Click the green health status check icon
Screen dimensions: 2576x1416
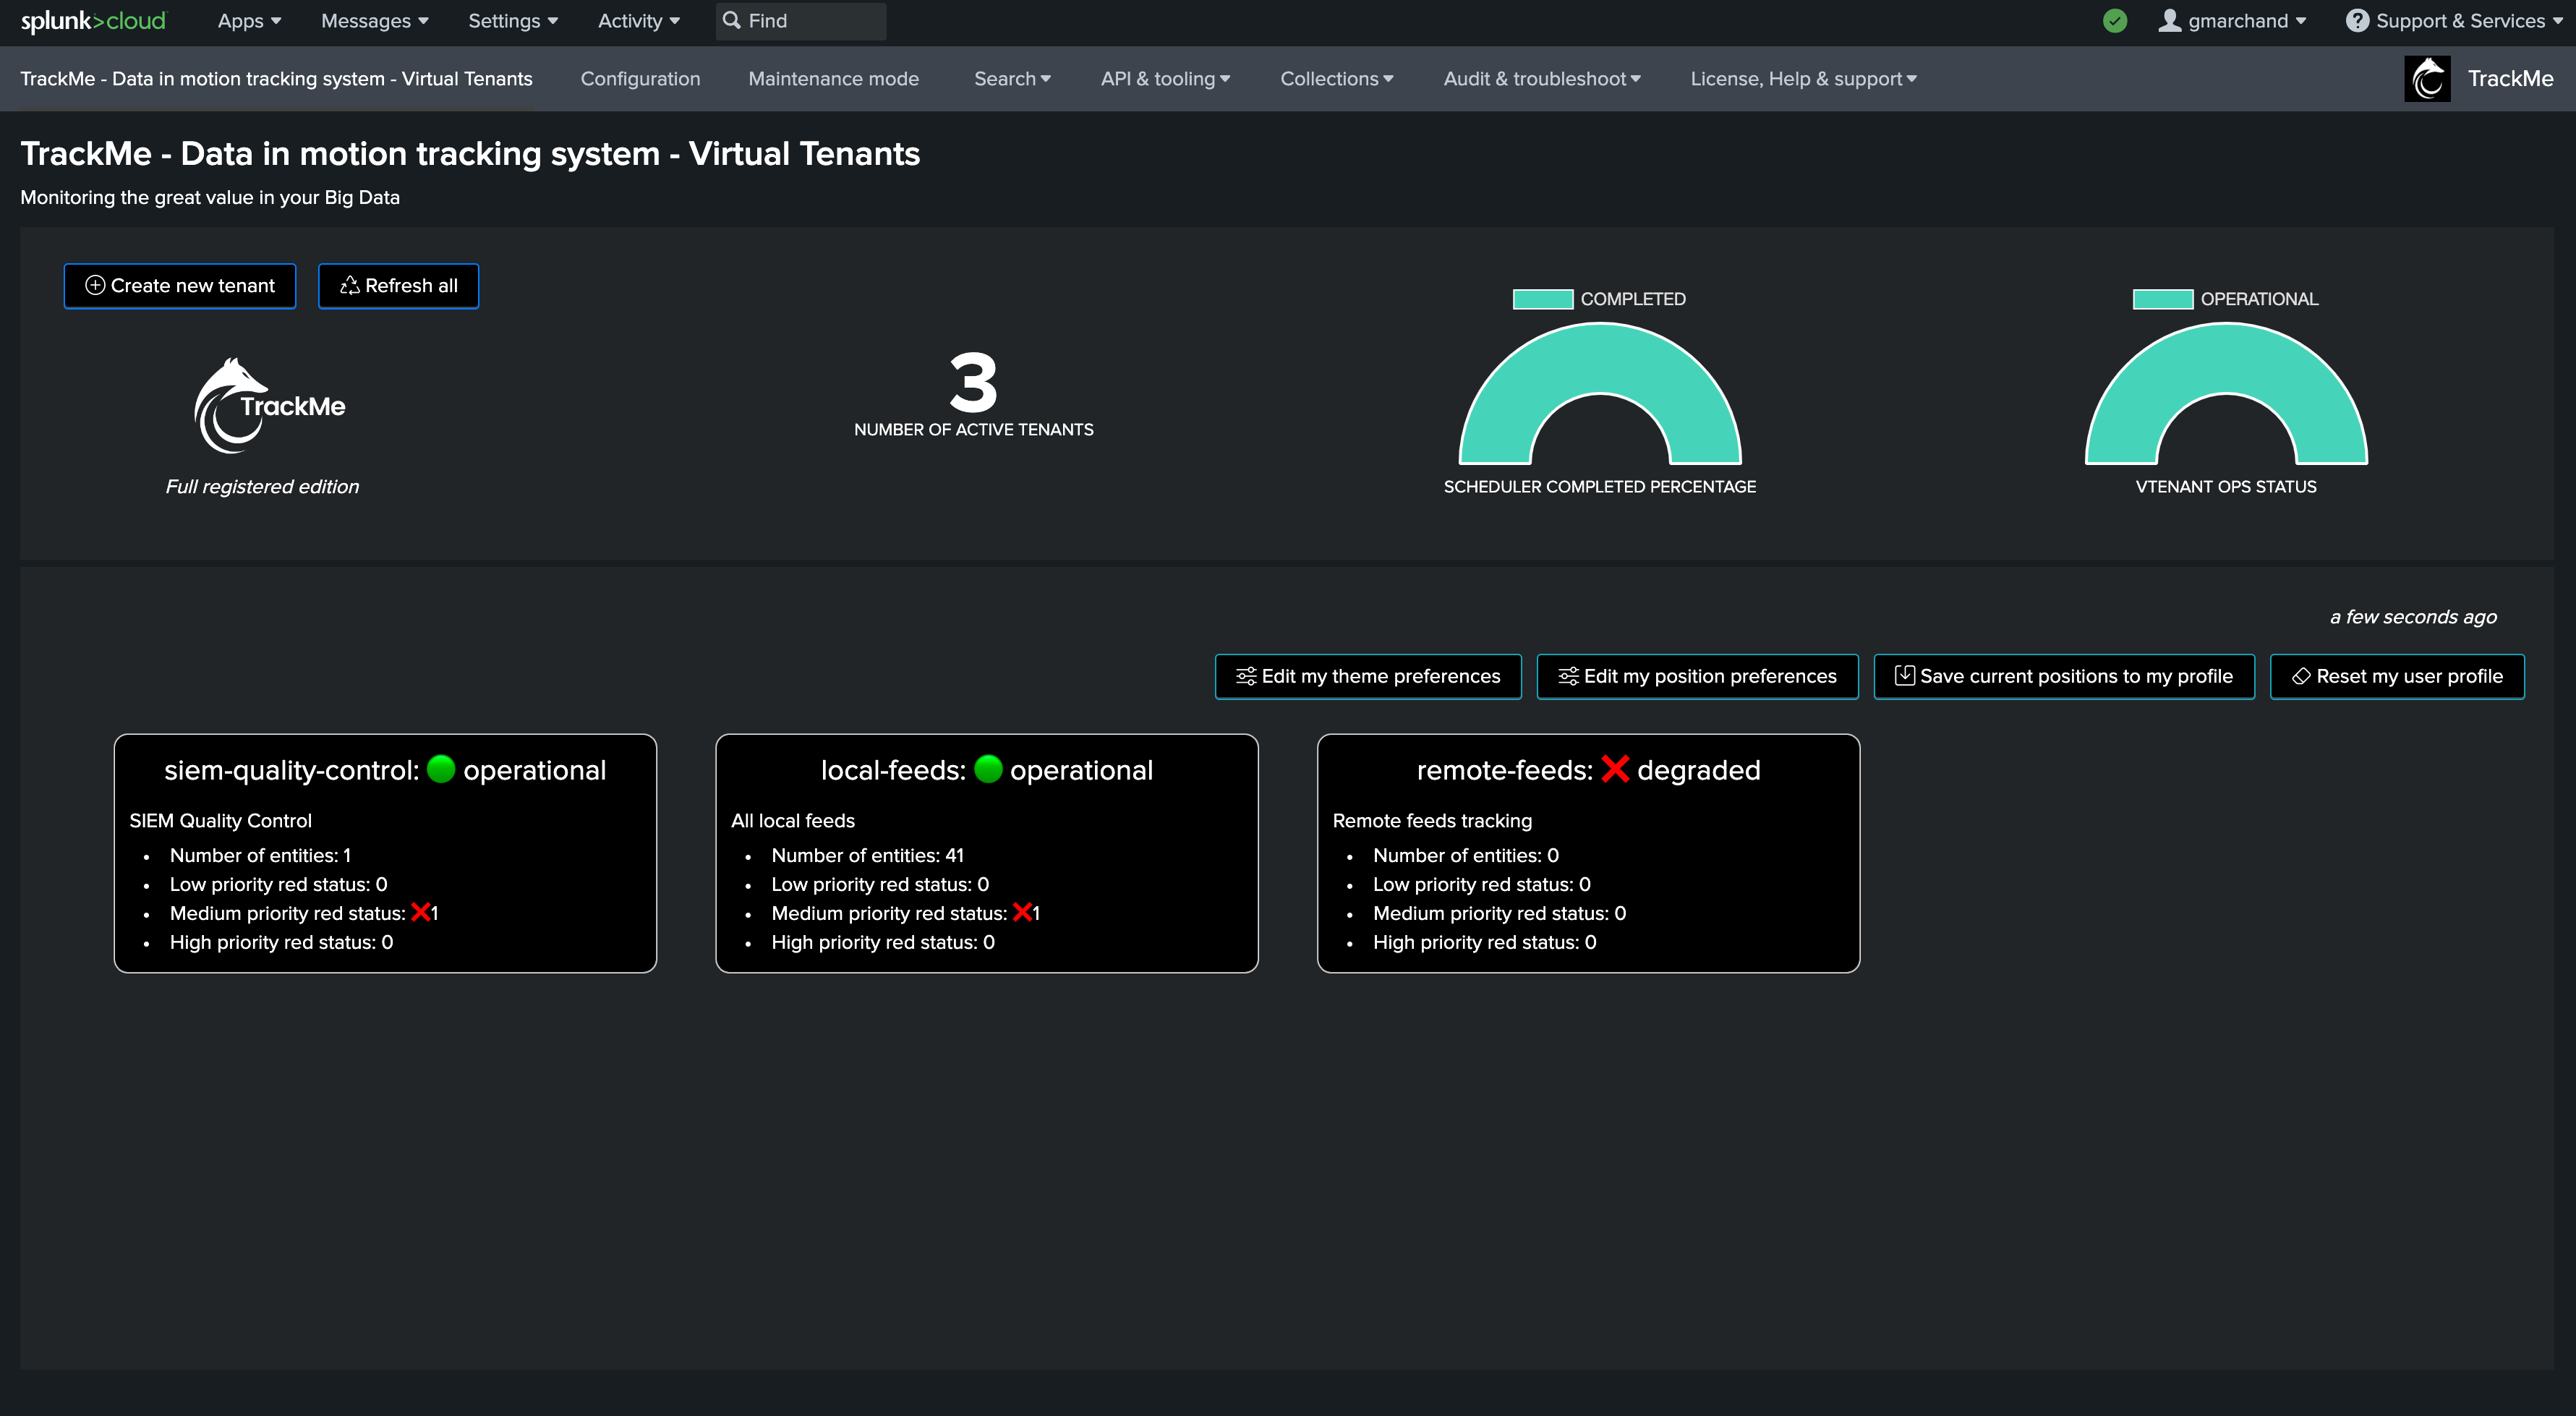tap(2114, 21)
